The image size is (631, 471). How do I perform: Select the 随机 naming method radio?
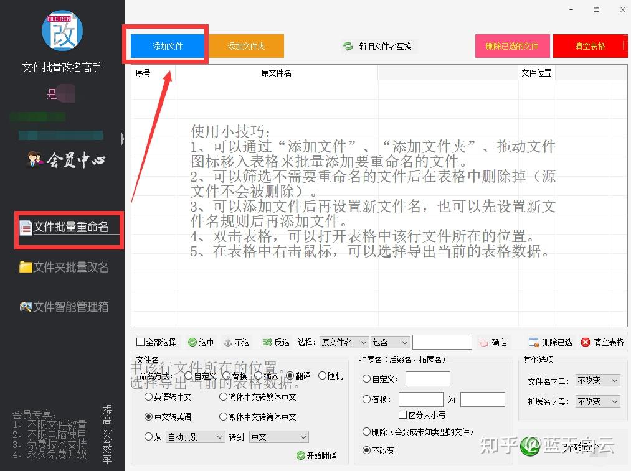322,376
